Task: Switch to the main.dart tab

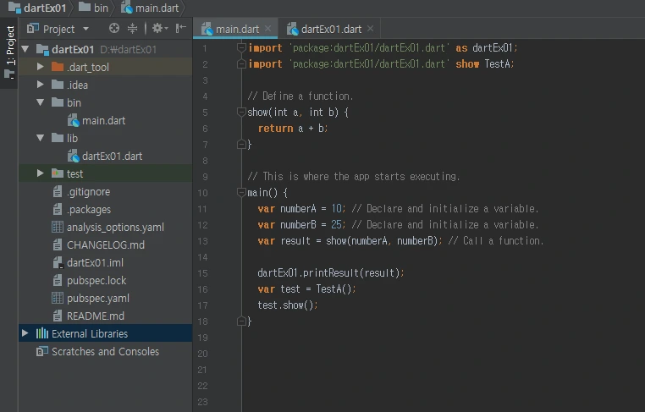Action: click(x=236, y=29)
